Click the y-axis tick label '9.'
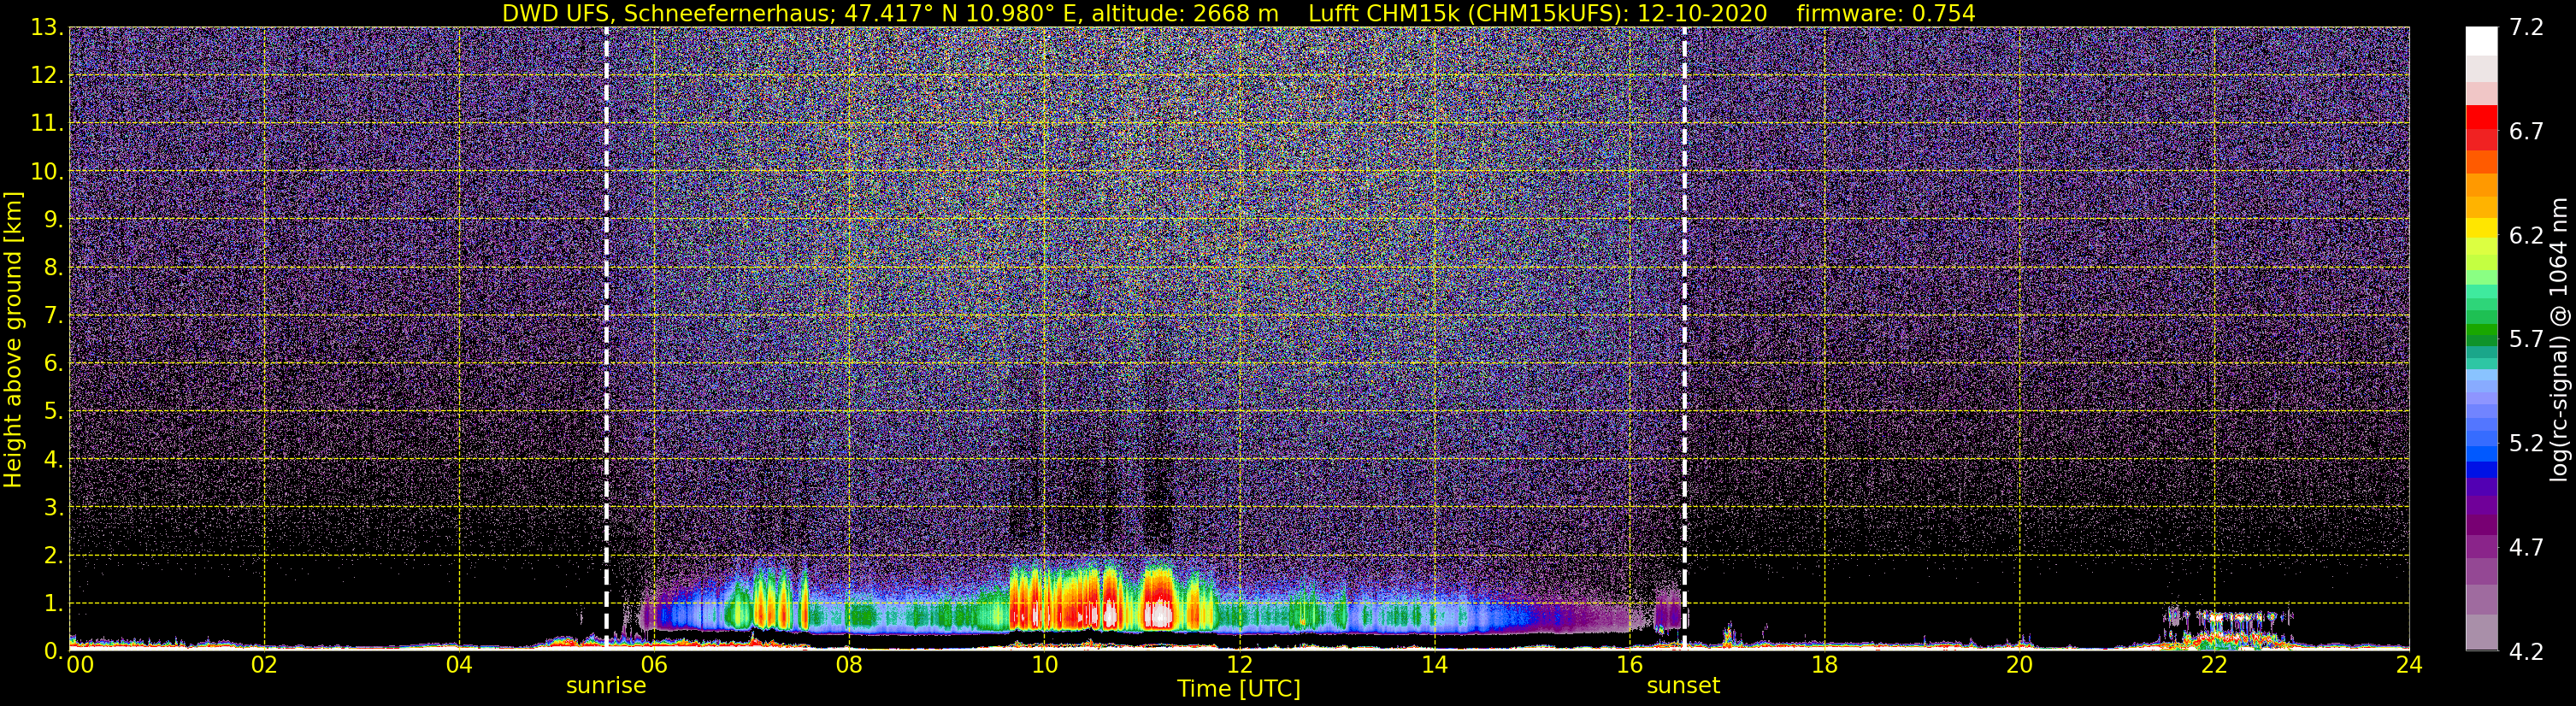 pyautogui.click(x=53, y=219)
